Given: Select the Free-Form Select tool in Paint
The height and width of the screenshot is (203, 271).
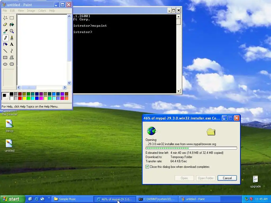Looking at the screenshot, I should coord(5,18).
